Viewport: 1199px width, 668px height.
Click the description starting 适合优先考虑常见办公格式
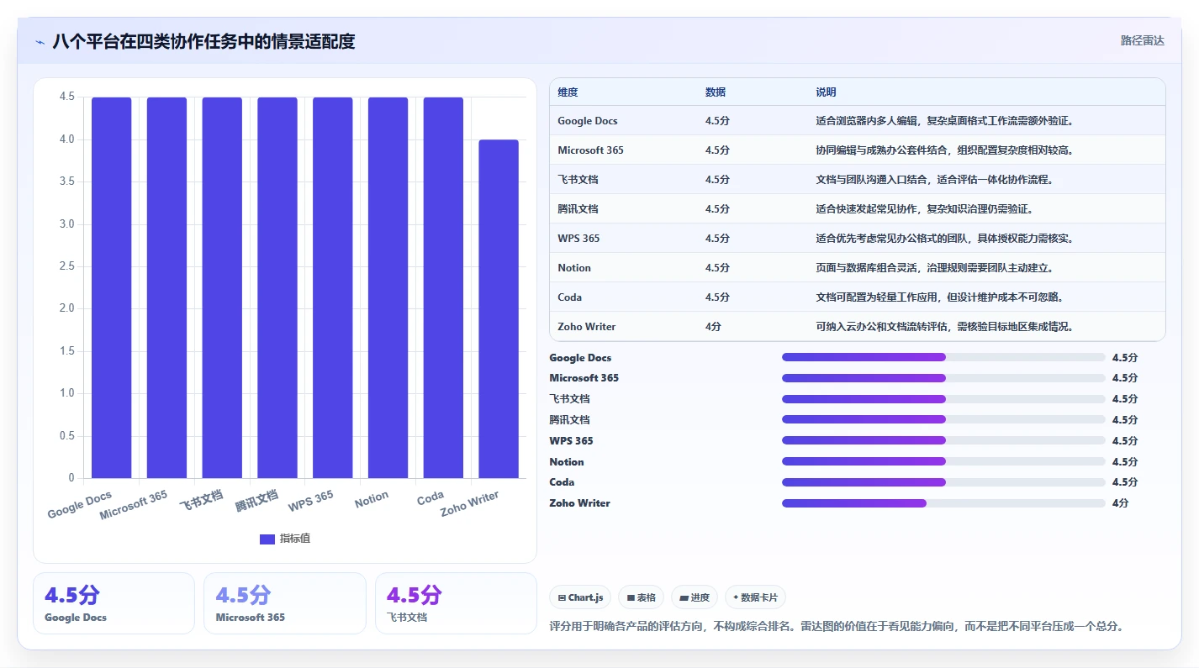tap(946, 239)
